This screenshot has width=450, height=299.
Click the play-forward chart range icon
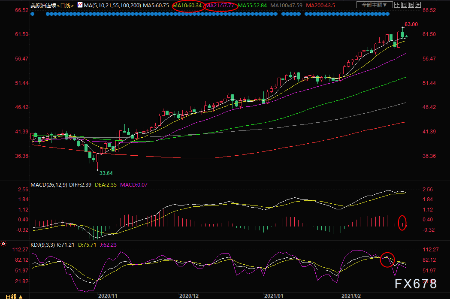coord(411,5)
